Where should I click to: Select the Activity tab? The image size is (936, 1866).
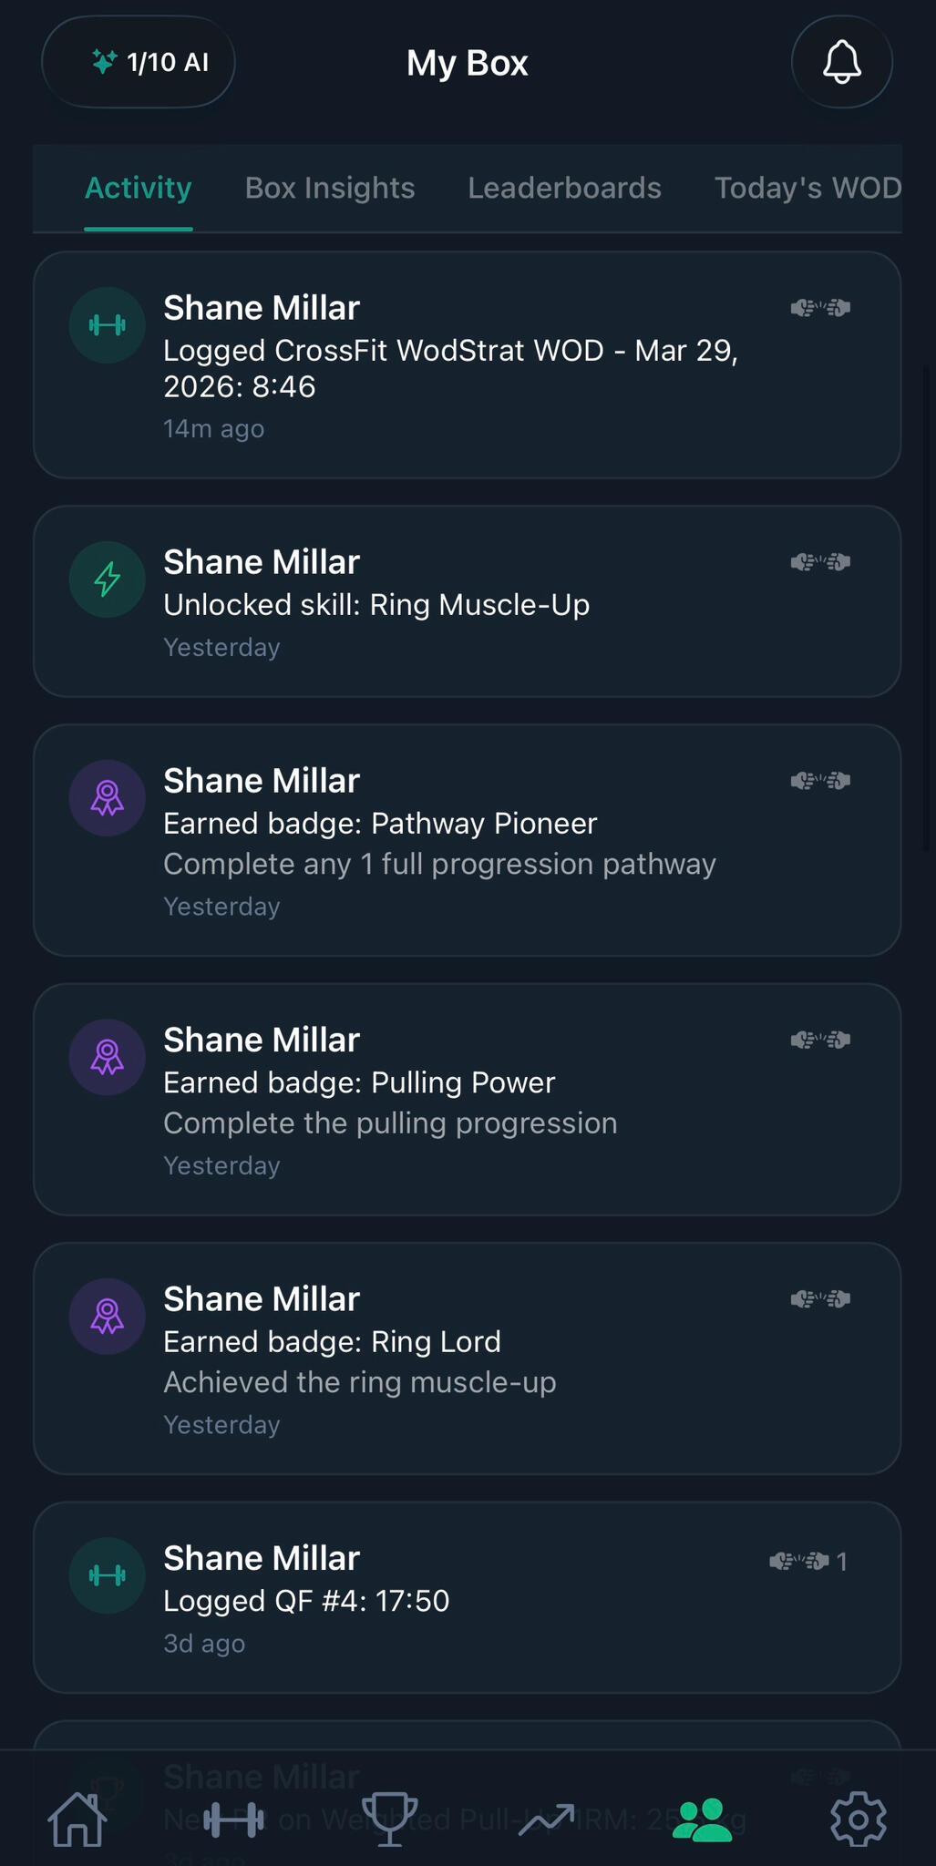point(139,188)
